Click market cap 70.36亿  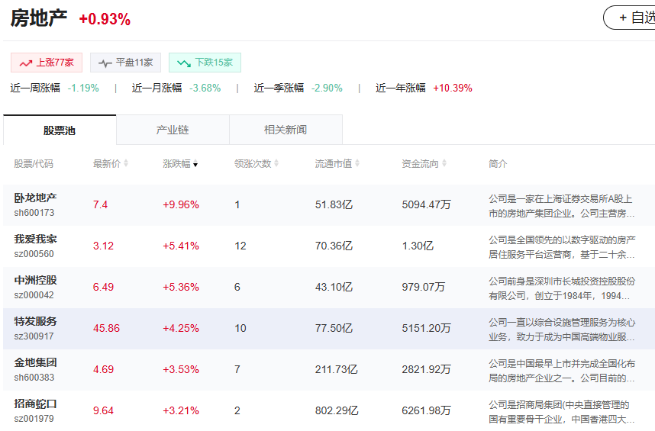coord(334,246)
